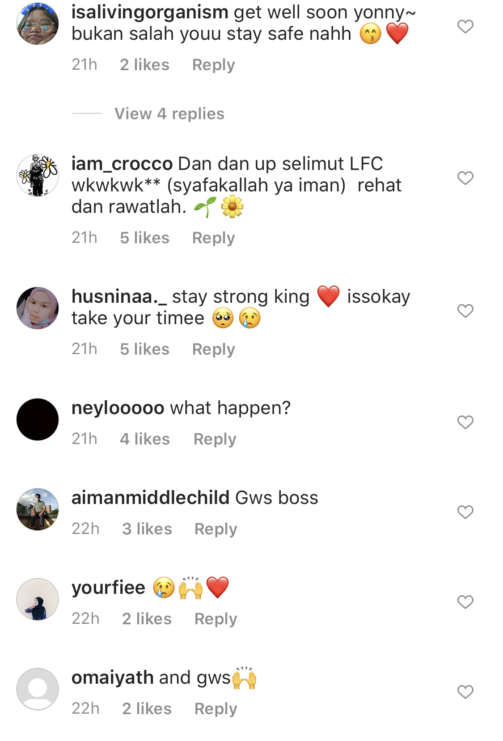Open the 5 likes list under husninaa._
Viewport: 503px width, 741px height.
pyautogui.click(x=144, y=349)
